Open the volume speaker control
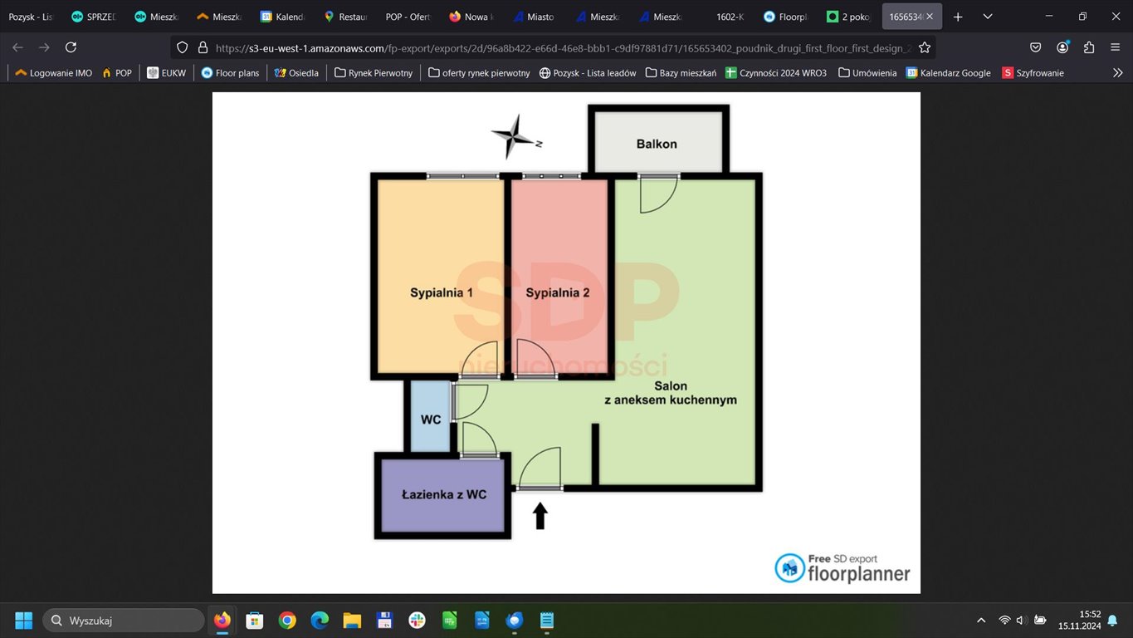 1022,621
